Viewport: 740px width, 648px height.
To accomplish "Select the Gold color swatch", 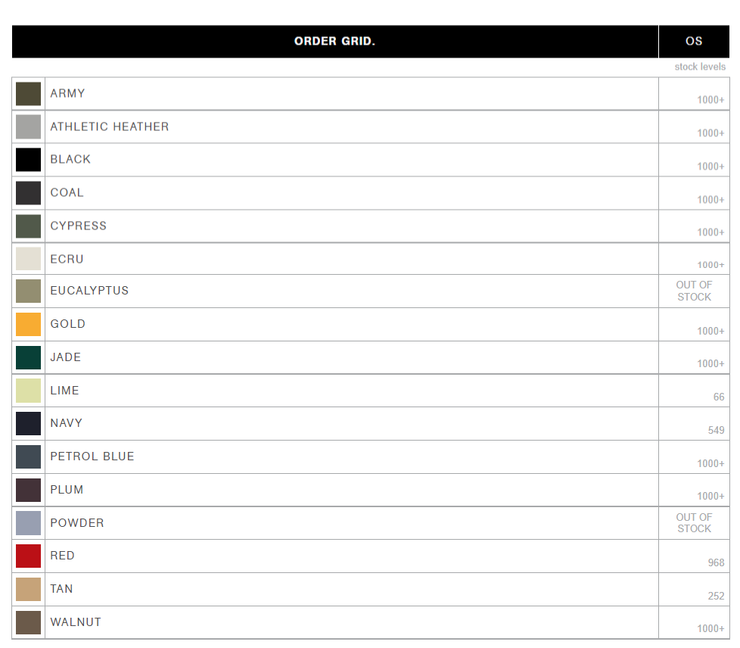I will [x=28, y=324].
